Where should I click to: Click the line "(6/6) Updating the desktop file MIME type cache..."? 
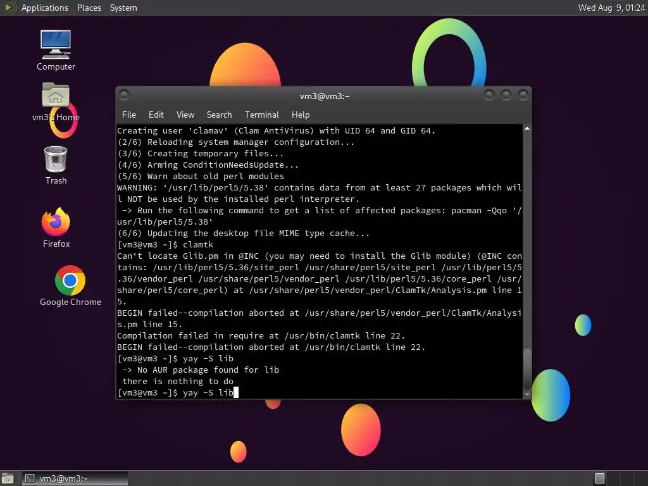pos(244,234)
